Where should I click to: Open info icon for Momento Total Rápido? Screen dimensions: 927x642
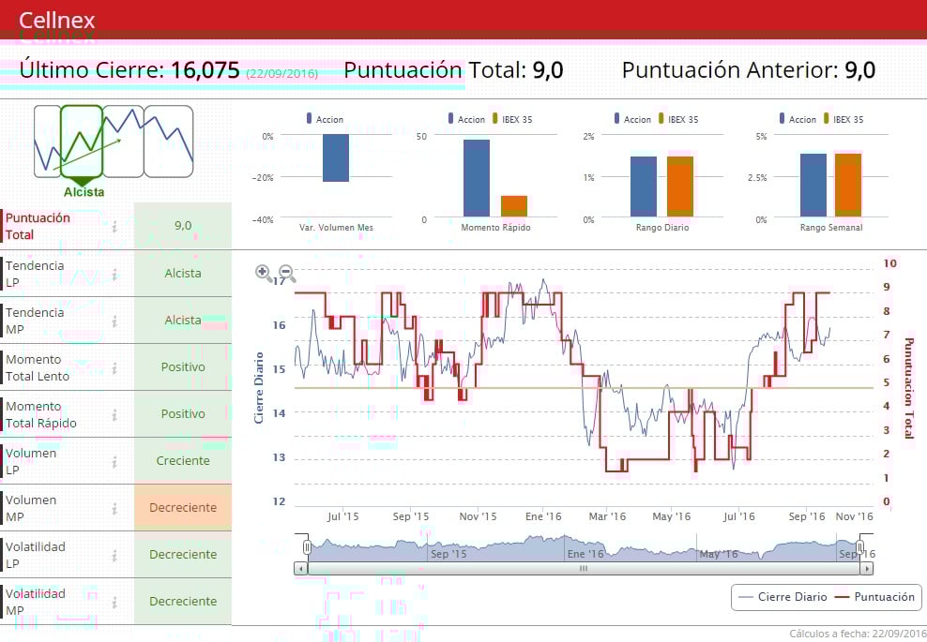coord(114,414)
